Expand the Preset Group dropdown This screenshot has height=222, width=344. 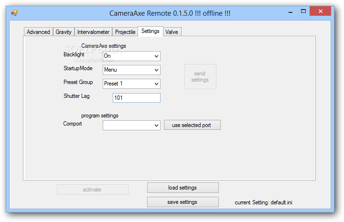click(x=132, y=84)
